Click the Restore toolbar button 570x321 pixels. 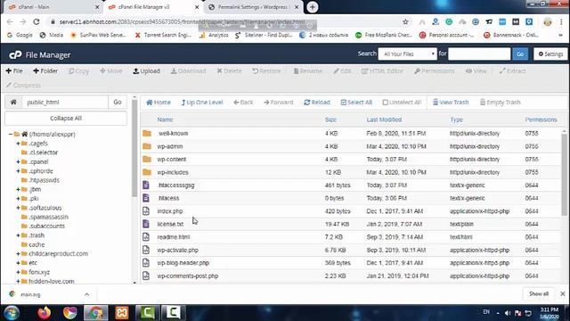(266, 71)
